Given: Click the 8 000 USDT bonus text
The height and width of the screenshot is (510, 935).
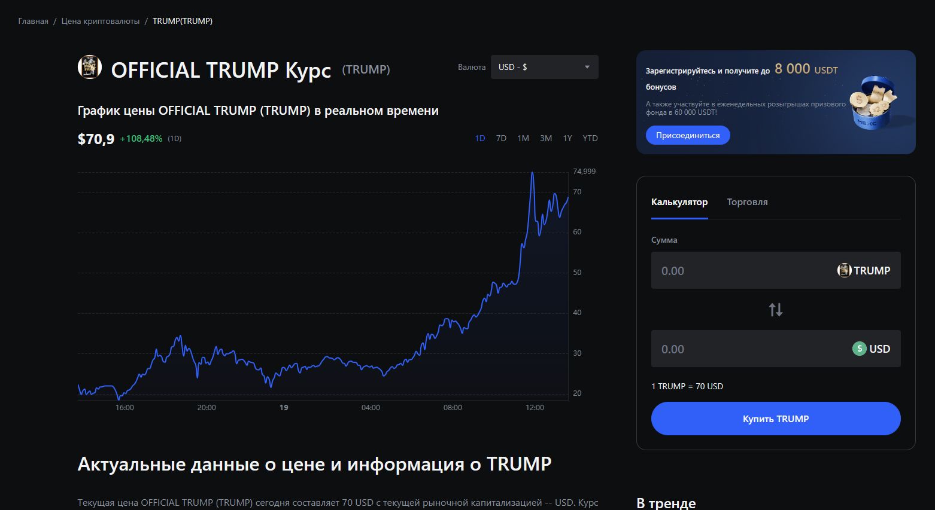Looking at the screenshot, I should pyautogui.click(x=806, y=69).
